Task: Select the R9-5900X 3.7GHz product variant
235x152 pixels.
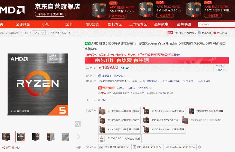Action: (164, 111)
